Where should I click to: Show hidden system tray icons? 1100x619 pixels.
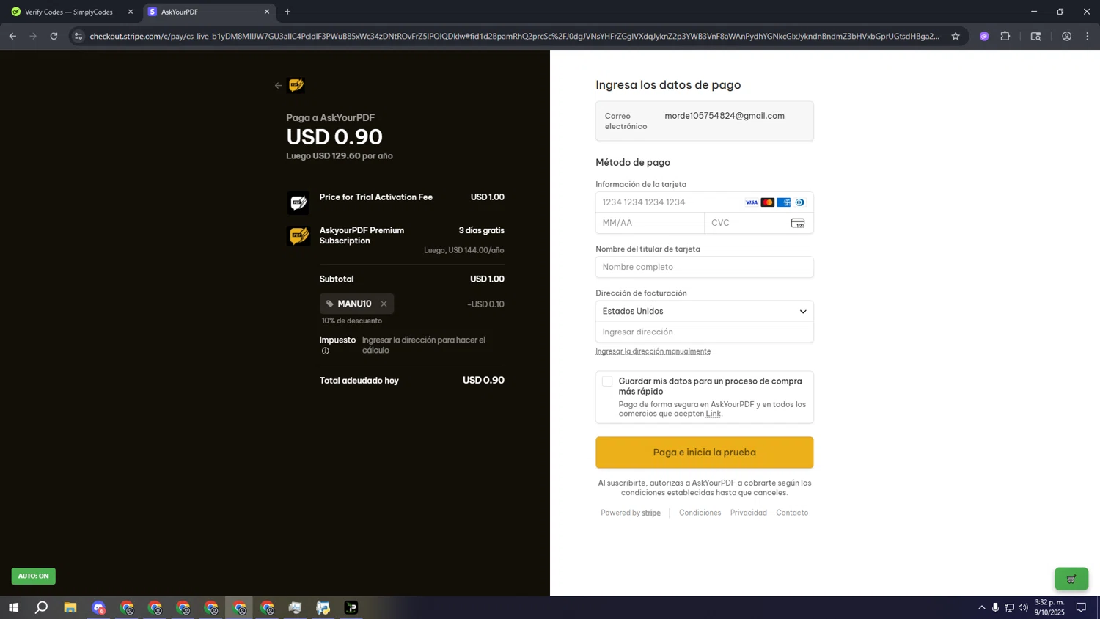(x=982, y=607)
